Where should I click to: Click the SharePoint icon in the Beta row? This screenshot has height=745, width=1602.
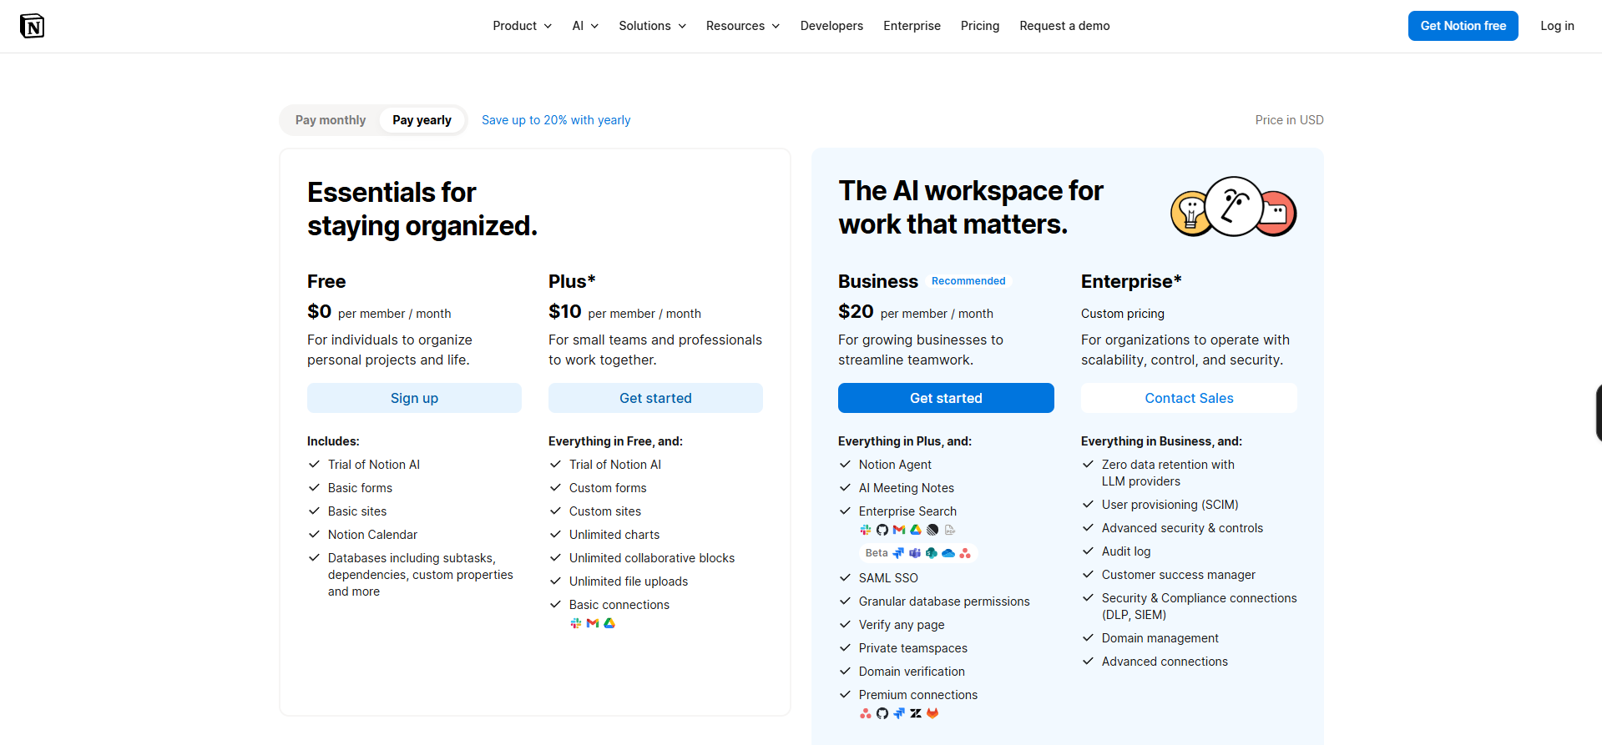pyautogui.click(x=932, y=553)
